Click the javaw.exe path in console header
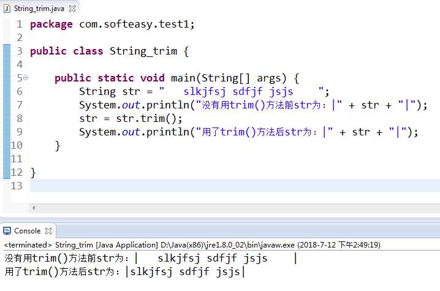440x291 pixels. click(227, 245)
